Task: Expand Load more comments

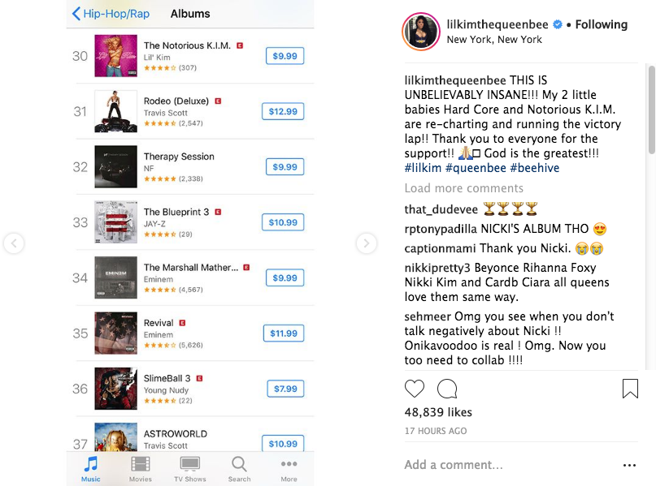Action: click(x=463, y=188)
